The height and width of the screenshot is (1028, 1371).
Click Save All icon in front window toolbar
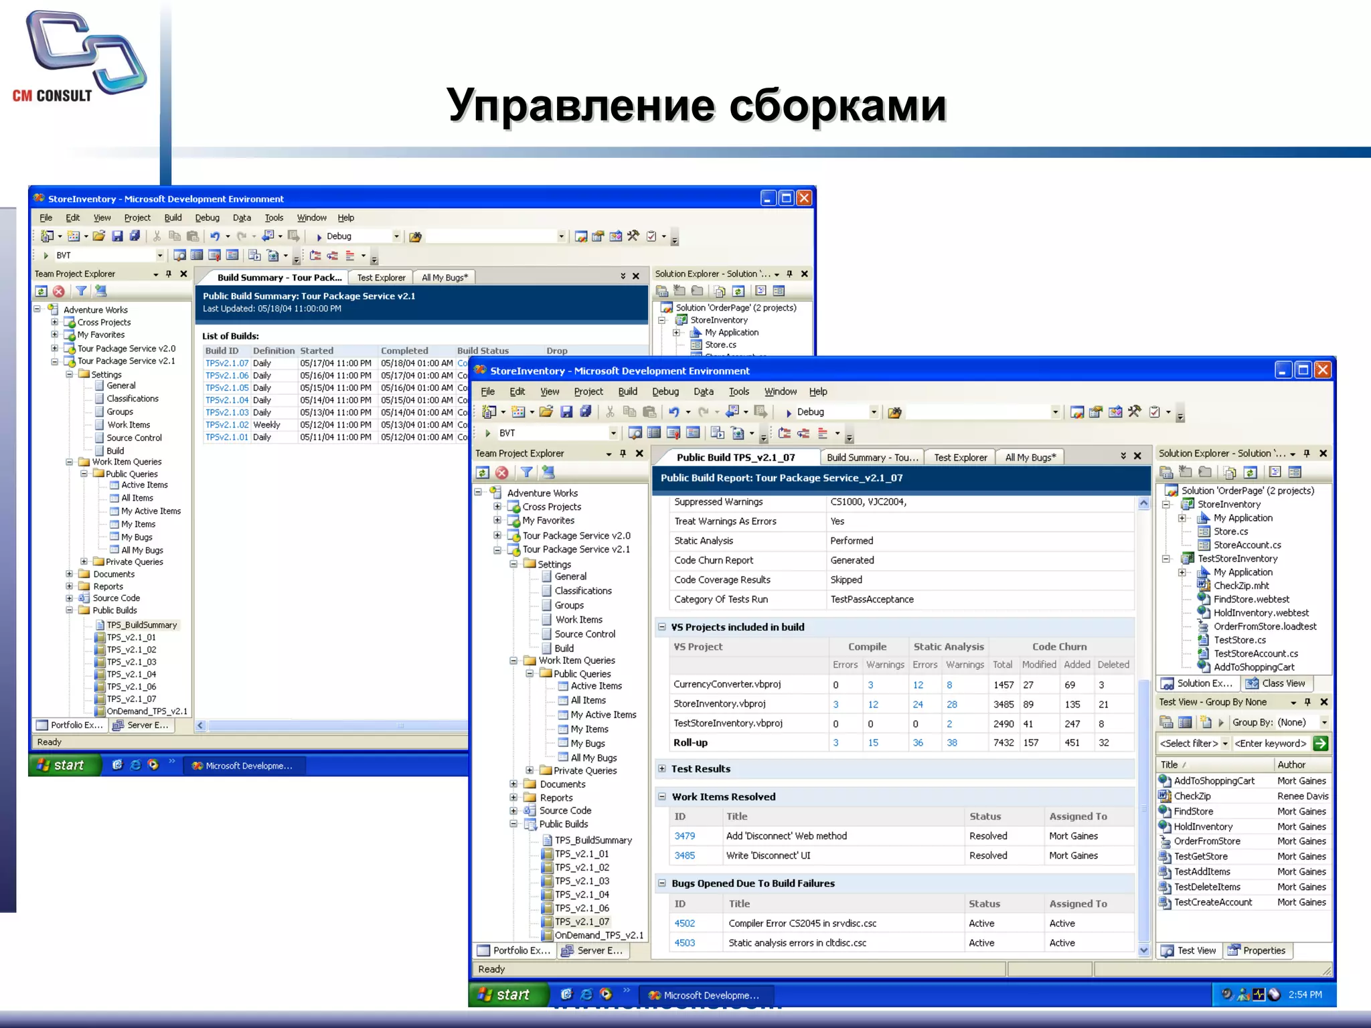click(x=586, y=412)
